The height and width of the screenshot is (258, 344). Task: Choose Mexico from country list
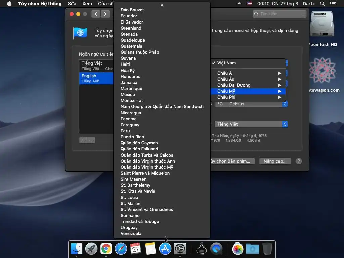point(162,94)
